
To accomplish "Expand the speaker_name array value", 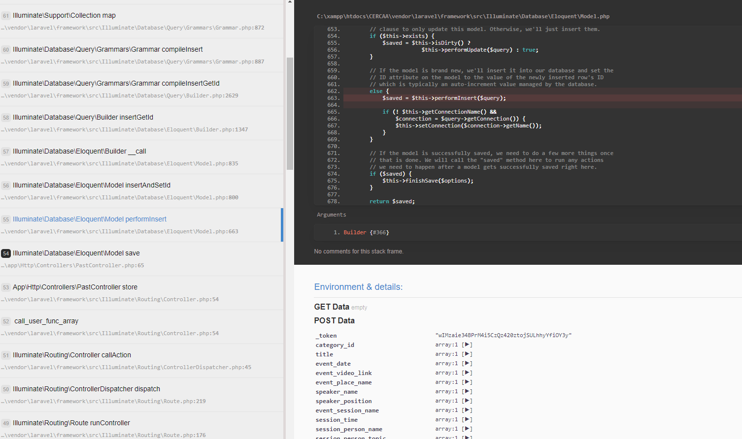I will click(x=468, y=392).
